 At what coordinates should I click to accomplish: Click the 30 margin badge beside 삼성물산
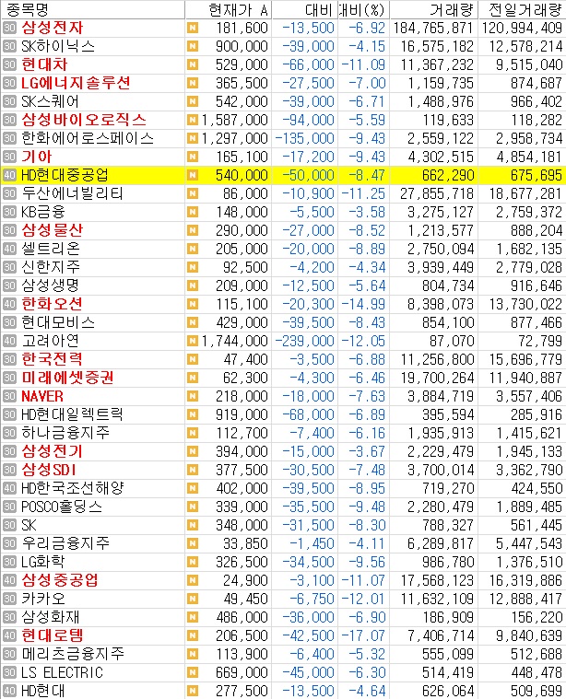(9, 230)
